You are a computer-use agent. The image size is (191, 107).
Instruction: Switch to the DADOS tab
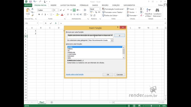click(95, 5)
